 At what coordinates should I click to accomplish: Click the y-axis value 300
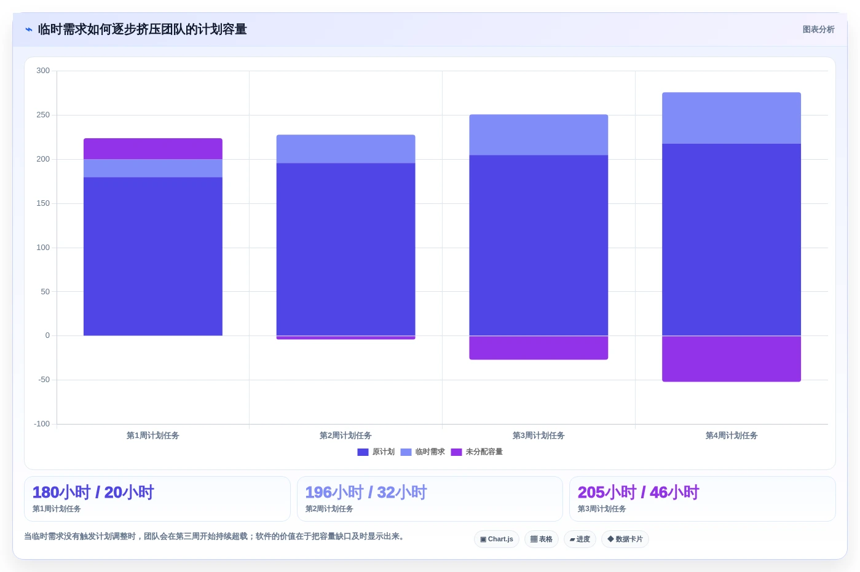click(43, 71)
